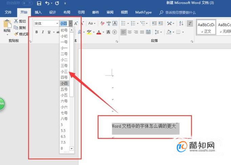The height and width of the screenshot is (165, 231).
Task: Open the 视图 ribbon tab
Action: click(x=124, y=12)
